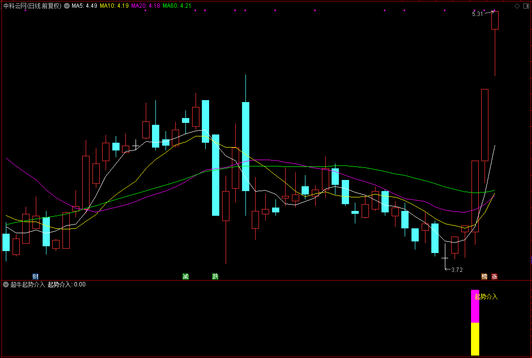Viewport: 532px width, 358px height.
Task: Click the MA20 magenta label
Action: pyautogui.click(x=146, y=6)
